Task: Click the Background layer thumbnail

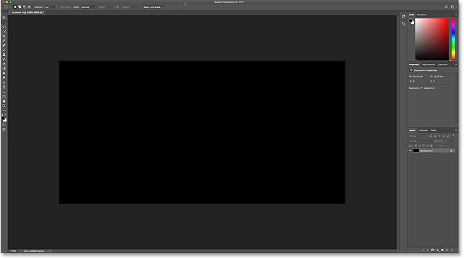Action: [x=417, y=151]
